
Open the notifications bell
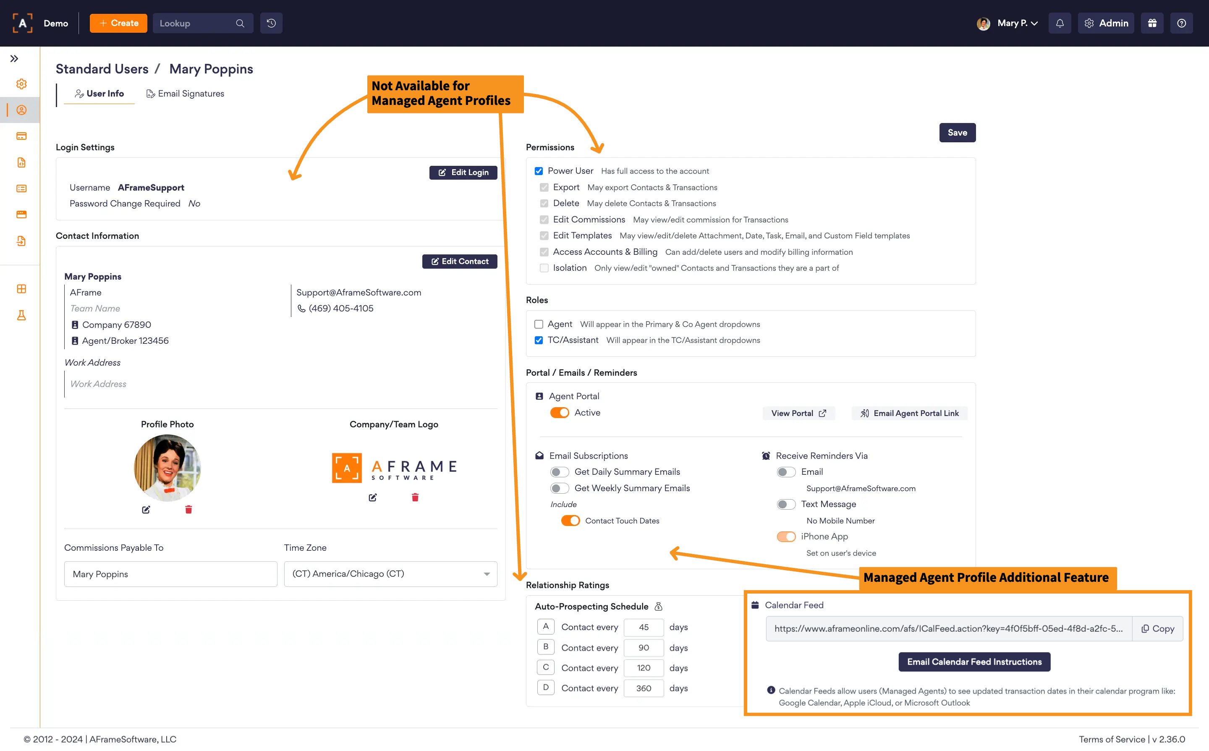[x=1060, y=24]
